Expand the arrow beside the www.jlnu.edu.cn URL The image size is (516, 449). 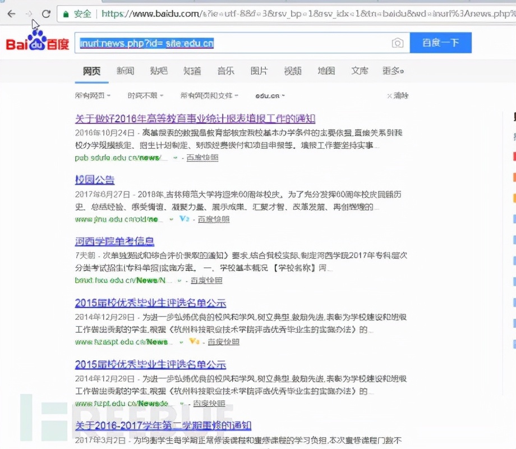pyautogui.click(x=171, y=219)
